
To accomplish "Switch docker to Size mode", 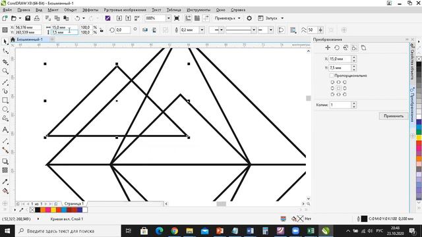I will click(355, 47).
